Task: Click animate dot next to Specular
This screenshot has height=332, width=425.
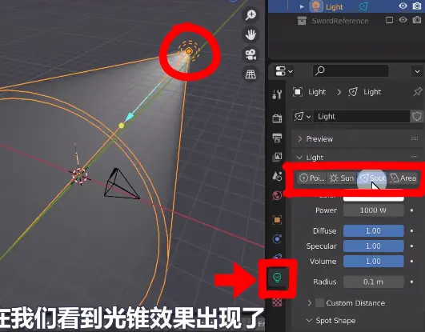Action: [x=411, y=246]
